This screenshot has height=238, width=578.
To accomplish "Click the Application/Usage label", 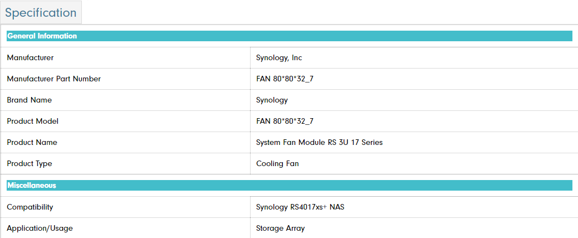I will click(x=40, y=228).
